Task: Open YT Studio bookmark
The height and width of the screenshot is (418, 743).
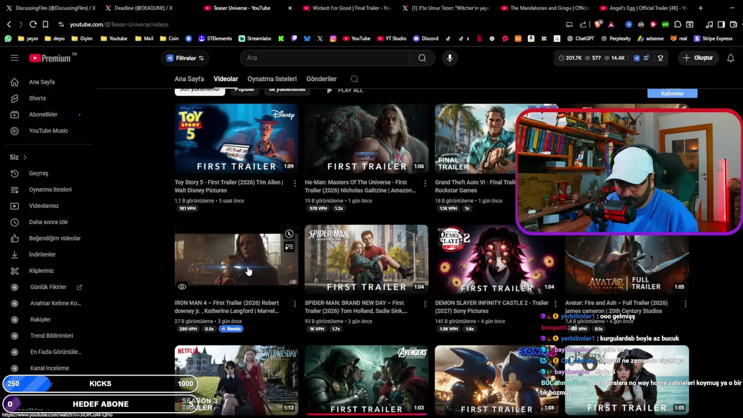Action: click(x=392, y=39)
